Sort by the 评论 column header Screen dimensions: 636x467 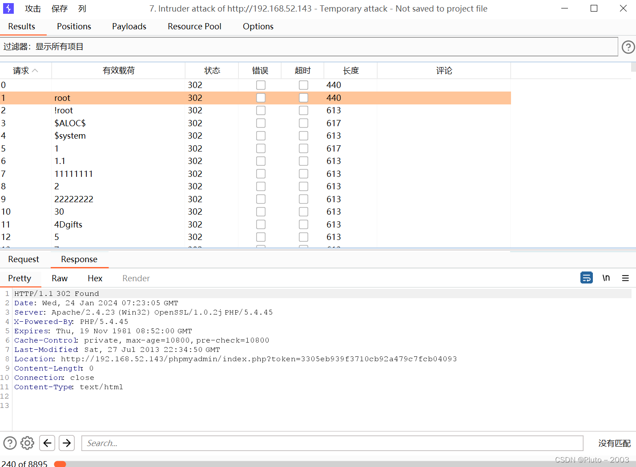(444, 71)
